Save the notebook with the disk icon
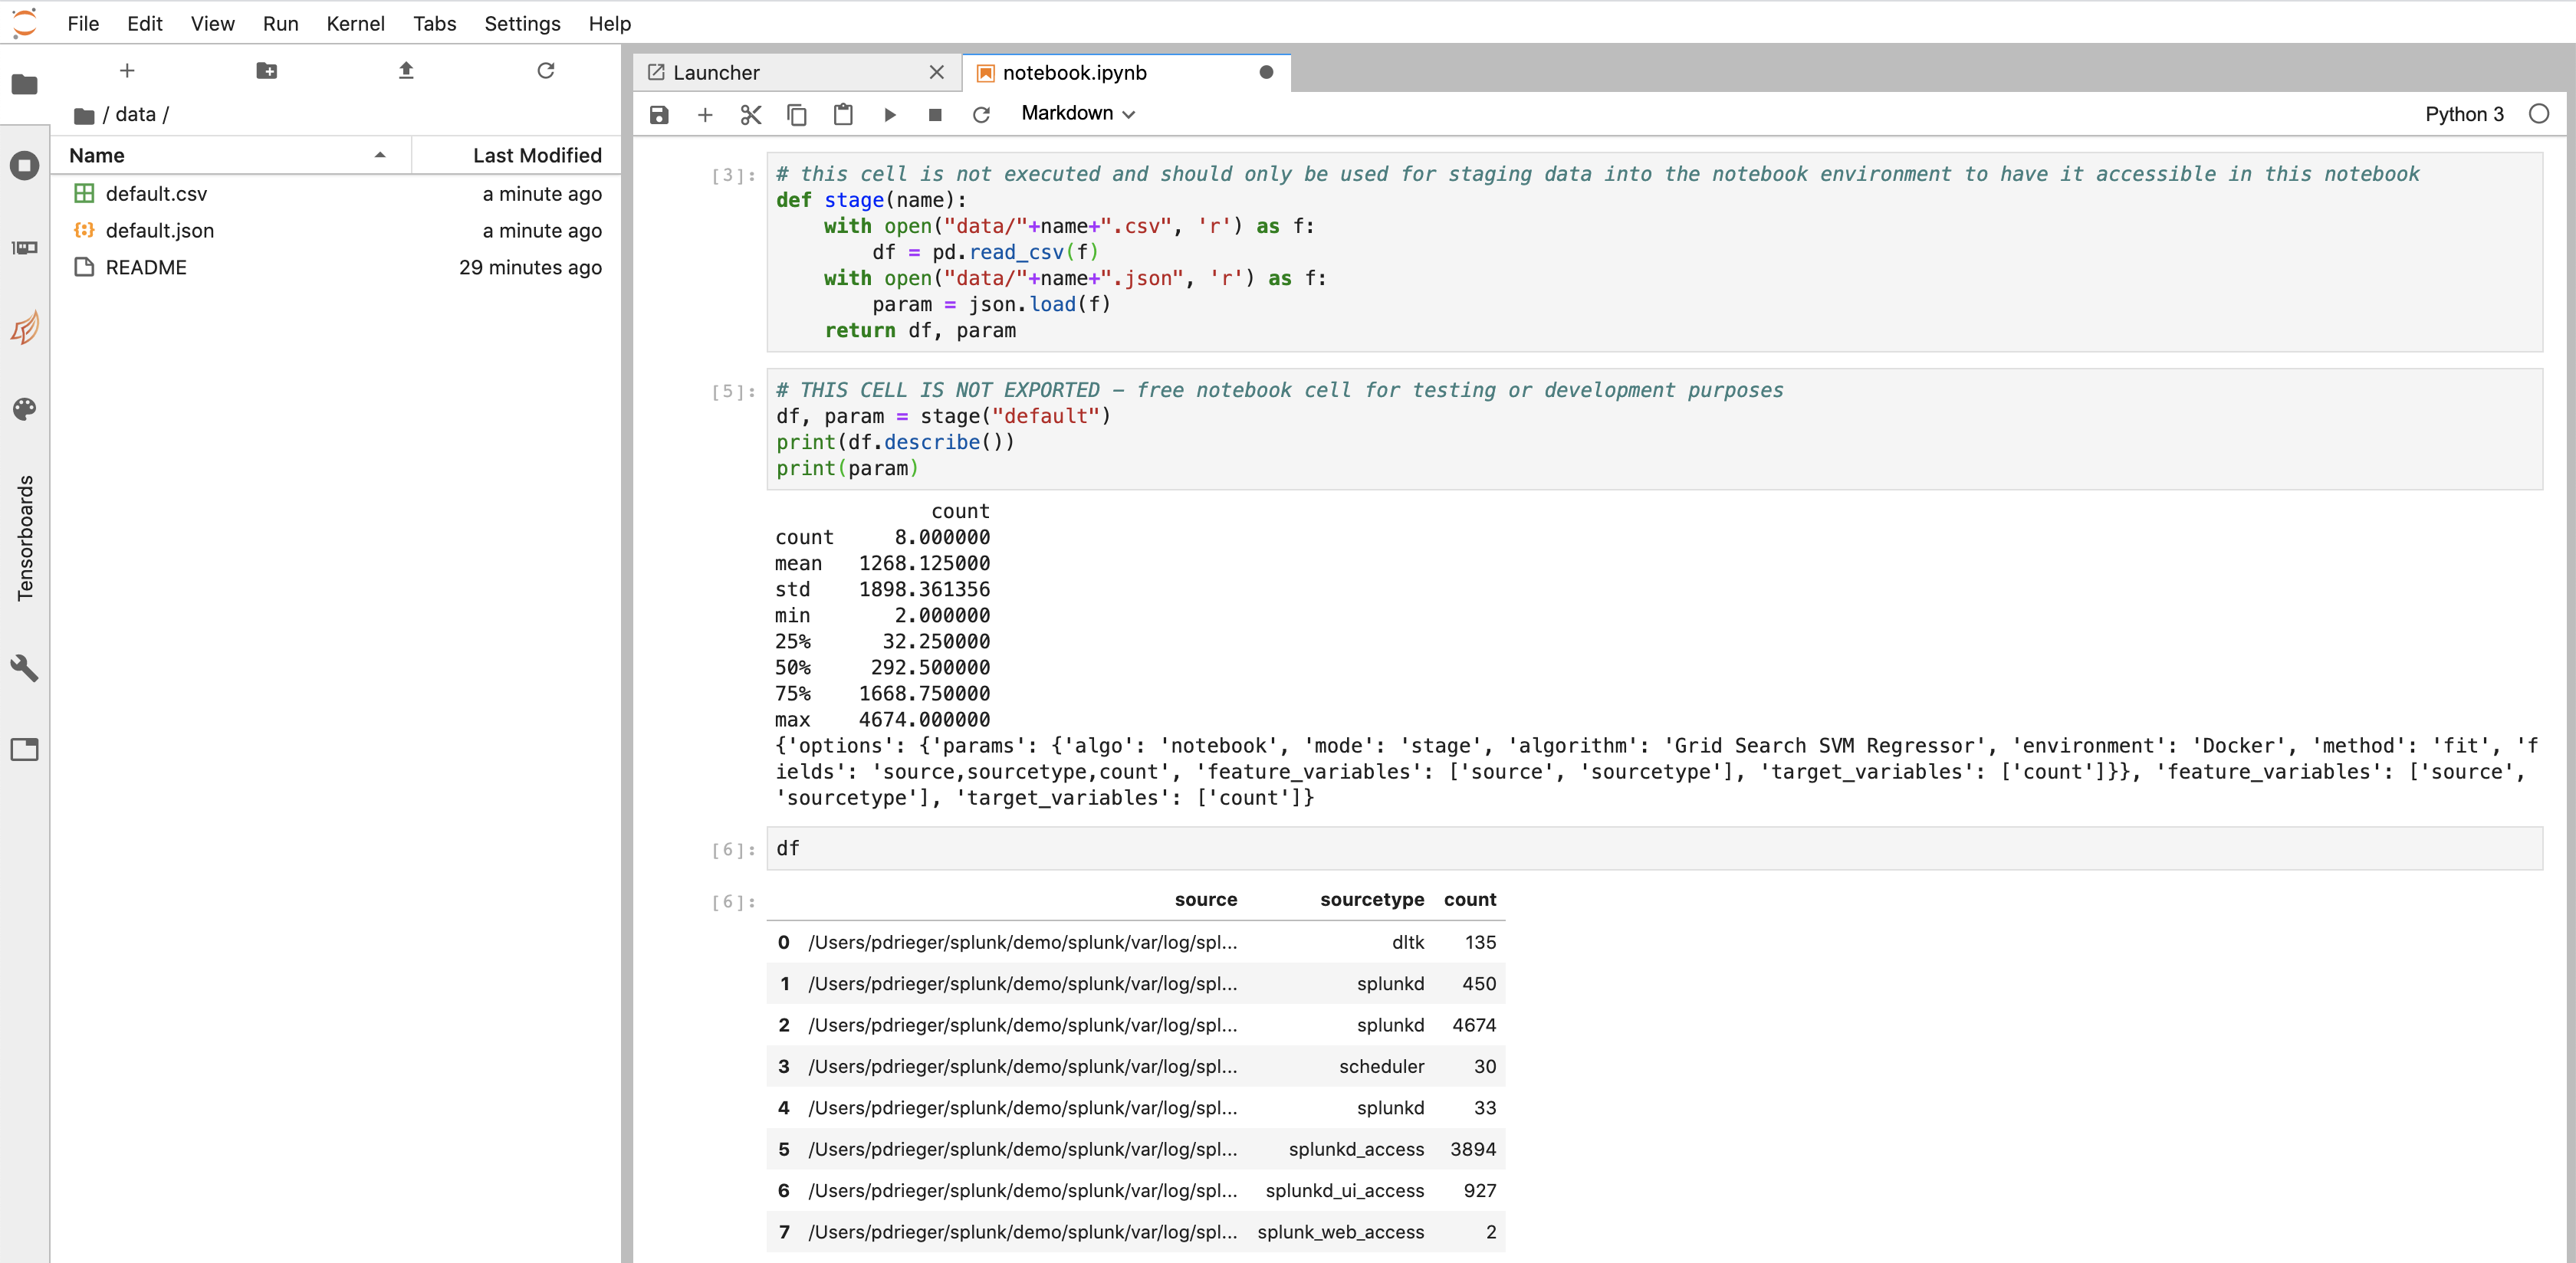This screenshot has height=1263, width=2576. (659, 115)
